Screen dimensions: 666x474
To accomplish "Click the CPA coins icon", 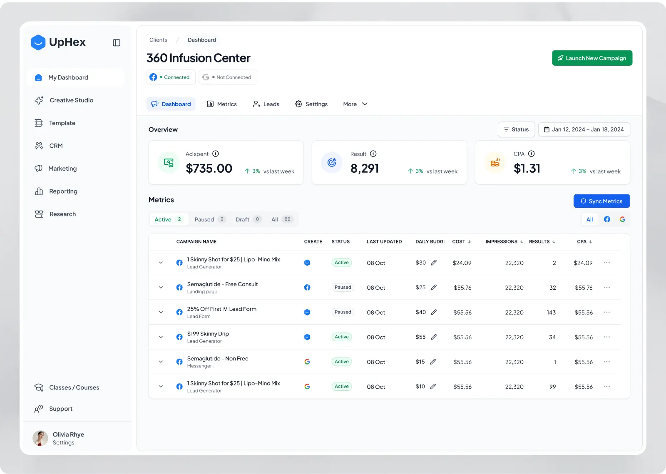I will point(495,162).
